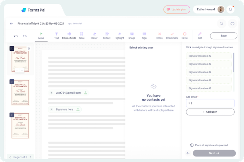The height and width of the screenshot is (162, 244).
Task: Click the Add user button
Action: tap(210, 112)
